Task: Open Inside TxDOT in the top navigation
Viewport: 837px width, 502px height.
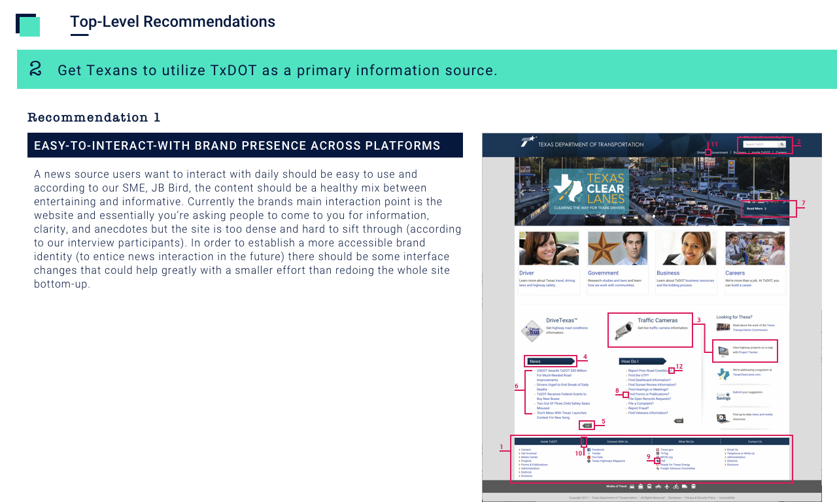Action: pyautogui.click(x=762, y=152)
